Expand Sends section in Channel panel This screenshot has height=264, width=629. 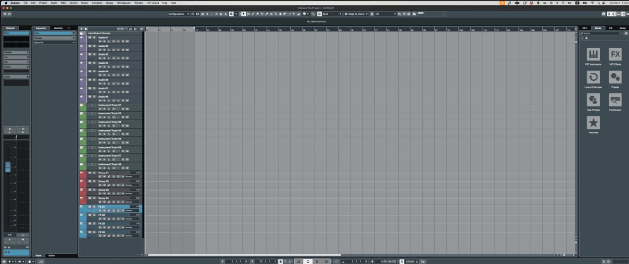point(16,77)
